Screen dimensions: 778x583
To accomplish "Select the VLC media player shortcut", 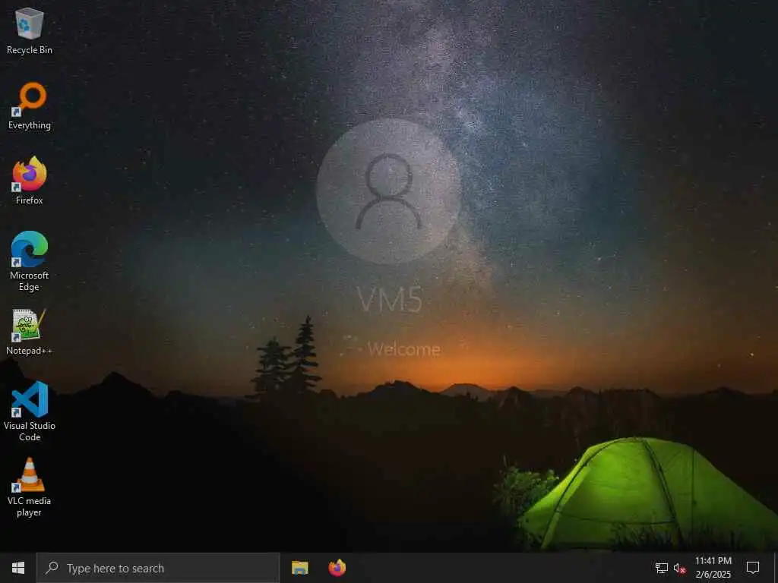I will [30, 487].
